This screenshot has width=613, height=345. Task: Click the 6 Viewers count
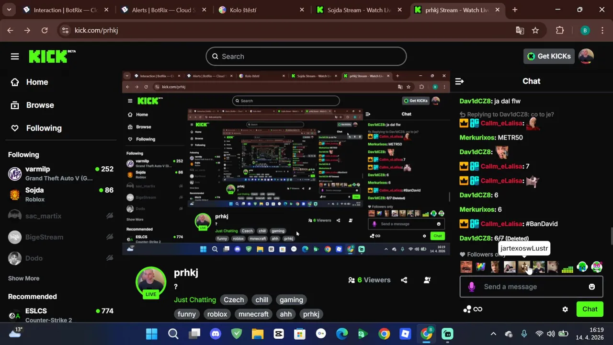click(369, 280)
